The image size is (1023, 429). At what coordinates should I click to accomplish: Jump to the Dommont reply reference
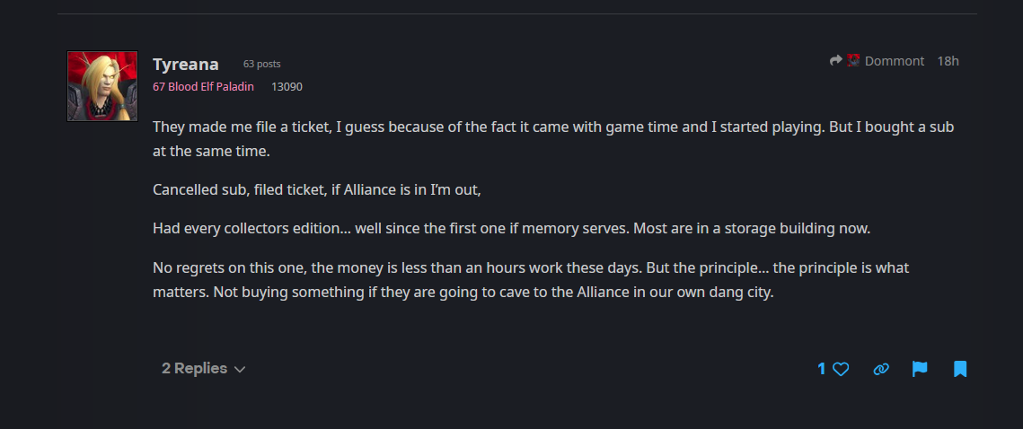coord(894,61)
